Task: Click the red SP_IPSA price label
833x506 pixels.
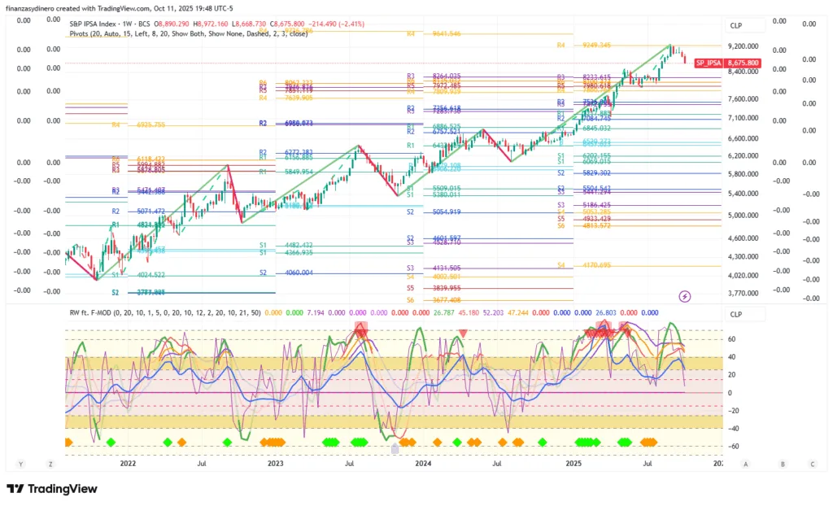Action: click(x=709, y=63)
